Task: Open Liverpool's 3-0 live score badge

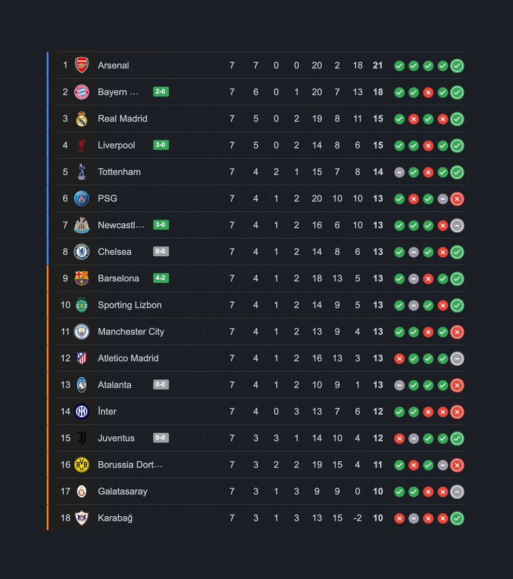Action: (161, 145)
